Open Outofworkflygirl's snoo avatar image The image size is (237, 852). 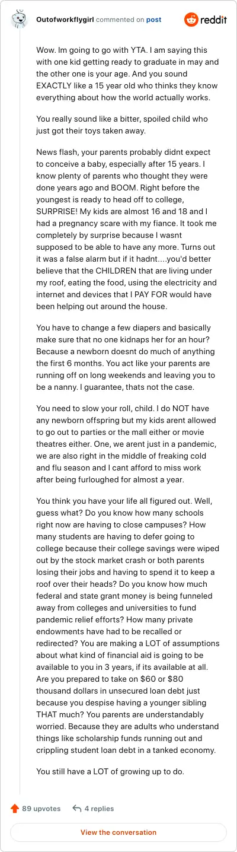20,20
